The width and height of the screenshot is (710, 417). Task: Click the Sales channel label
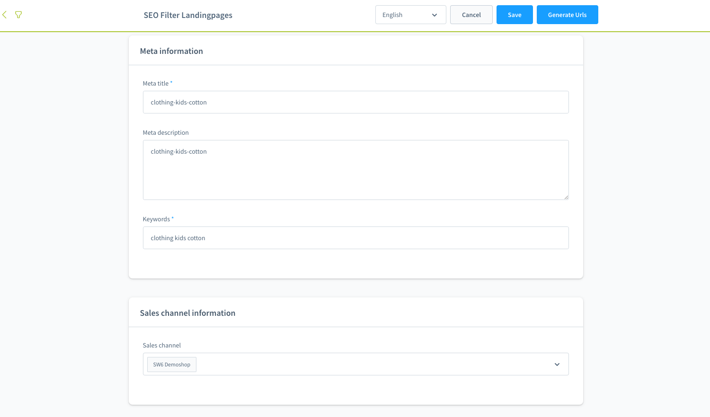coord(162,345)
